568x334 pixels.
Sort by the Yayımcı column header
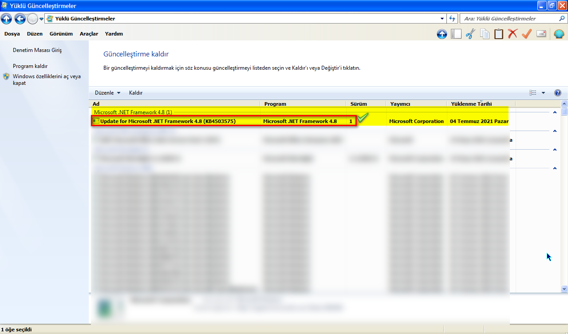[416, 104]
